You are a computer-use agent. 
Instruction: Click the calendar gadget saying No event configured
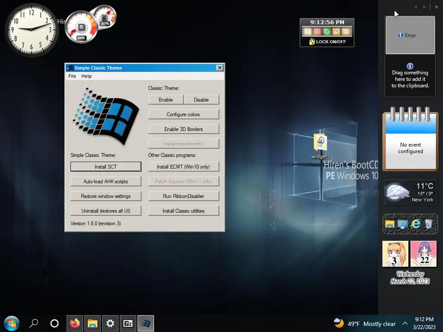410,139
